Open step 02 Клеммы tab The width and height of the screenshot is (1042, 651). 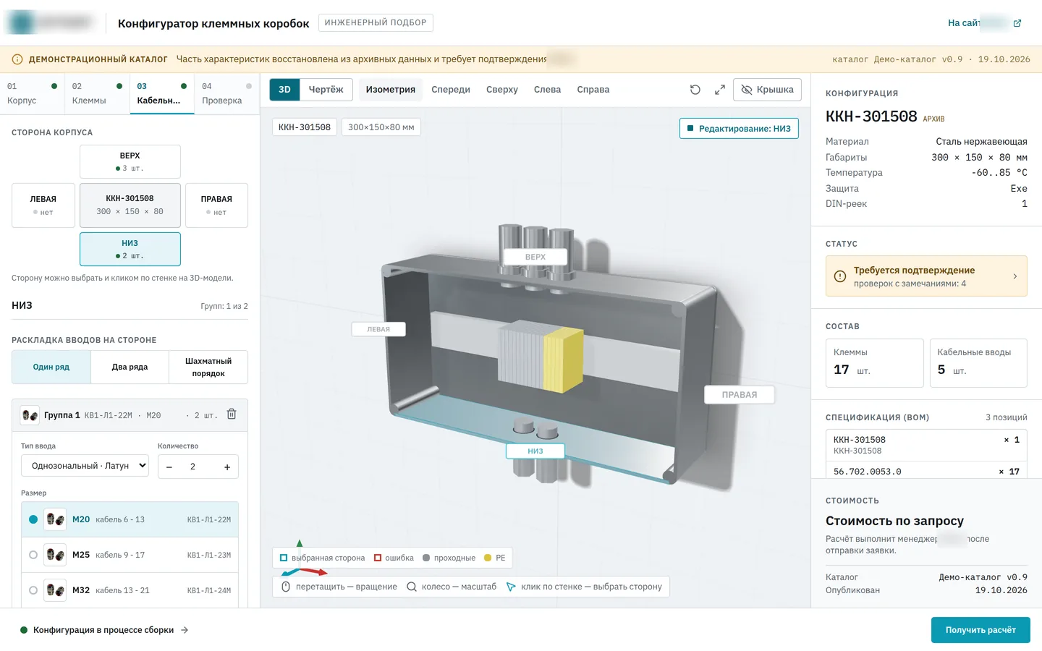pyautogui.click(x=98, y=93)
